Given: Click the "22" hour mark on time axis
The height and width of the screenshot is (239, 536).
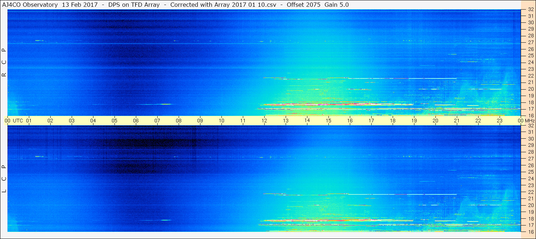Looking at the screenshot, I should tap(478, 121).
